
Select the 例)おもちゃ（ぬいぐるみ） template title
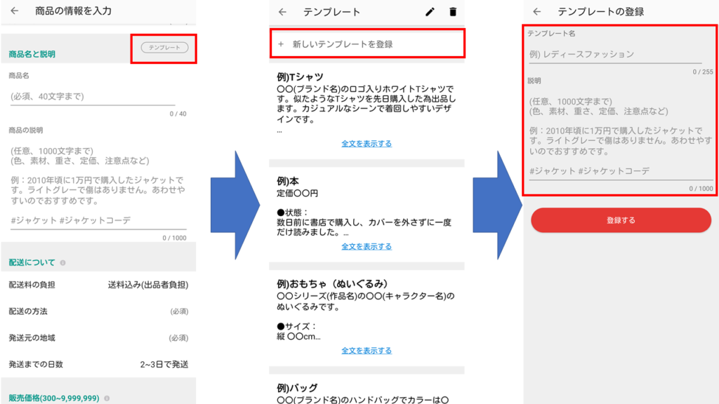(x=332, y=284)
